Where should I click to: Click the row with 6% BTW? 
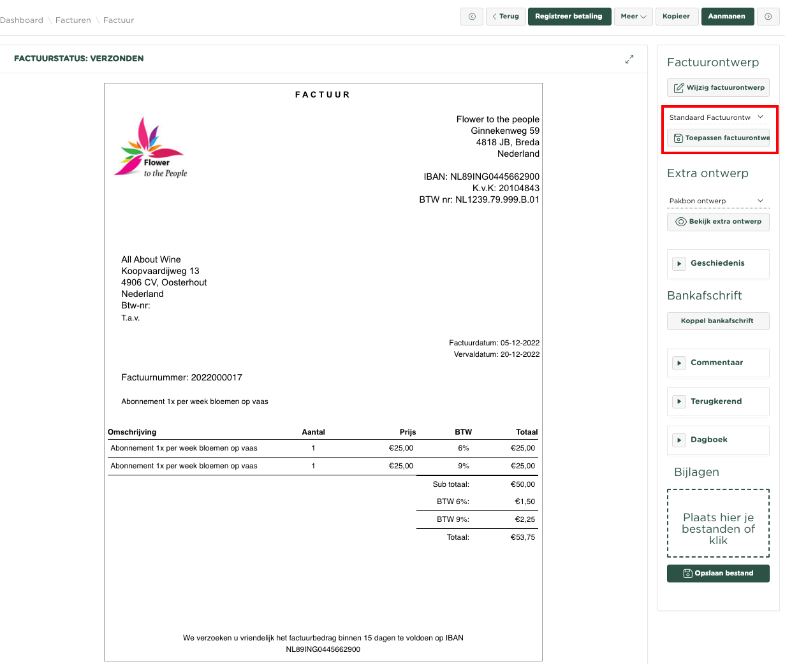[x=323, y=449]
